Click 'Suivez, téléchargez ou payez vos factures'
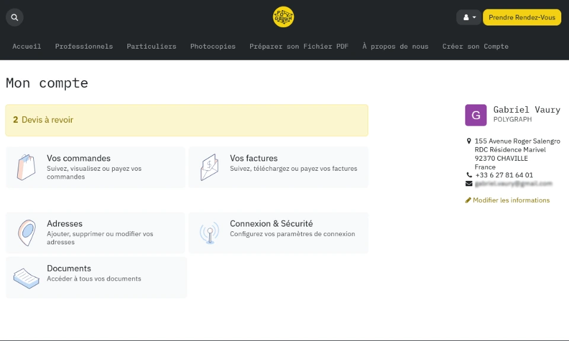The width and height of the screenshot is (569, 341). (293, 168)
